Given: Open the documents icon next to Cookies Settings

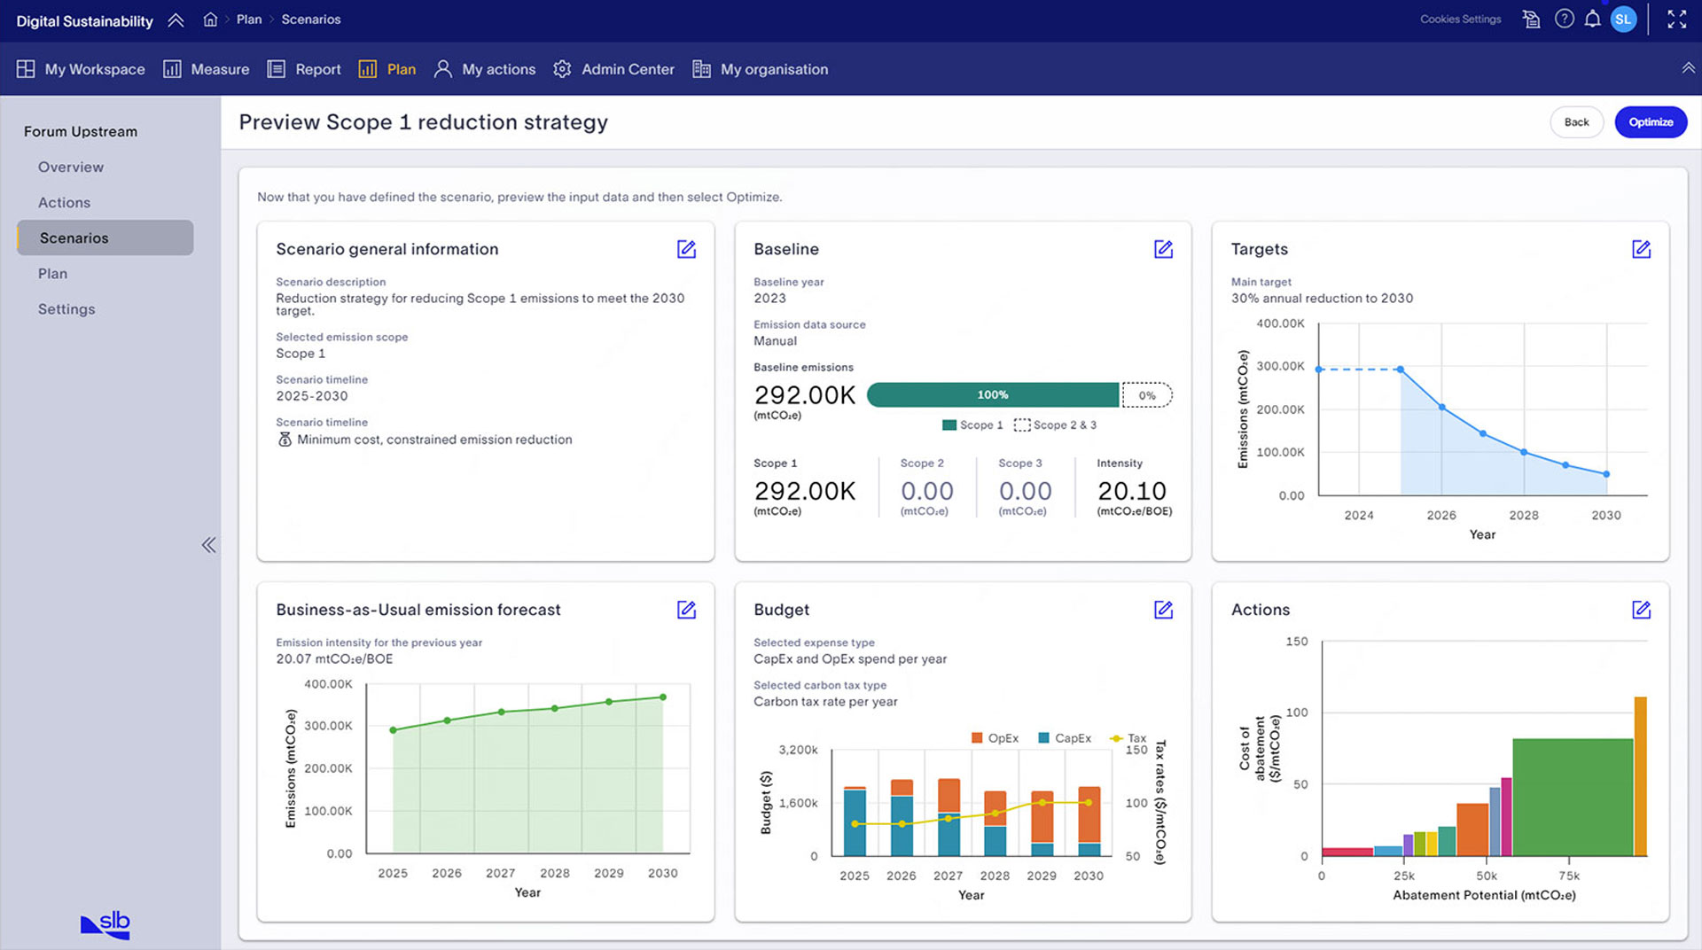Looking at the screenshot, I should (1531, 19).
